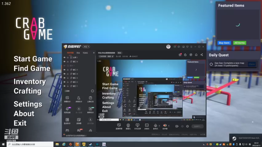Select Start Game in Crab Game menu

33,59
